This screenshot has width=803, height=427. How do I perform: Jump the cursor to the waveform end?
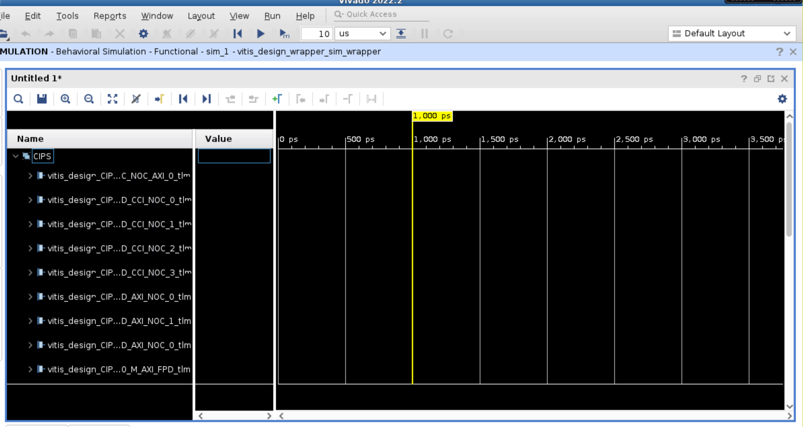(206, 99)
